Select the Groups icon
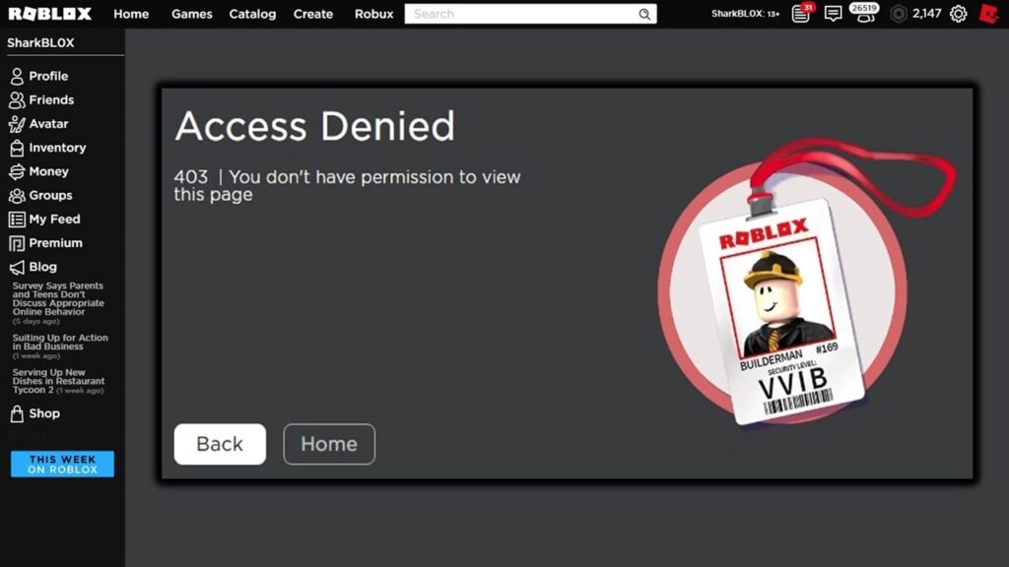 point(18,195)
